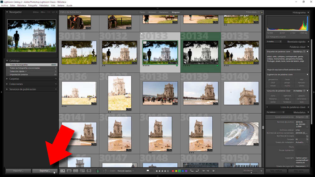Expand the Servicios de publicación panel
The height and width of the screenshot is (177, 315).
coord(7,89)
